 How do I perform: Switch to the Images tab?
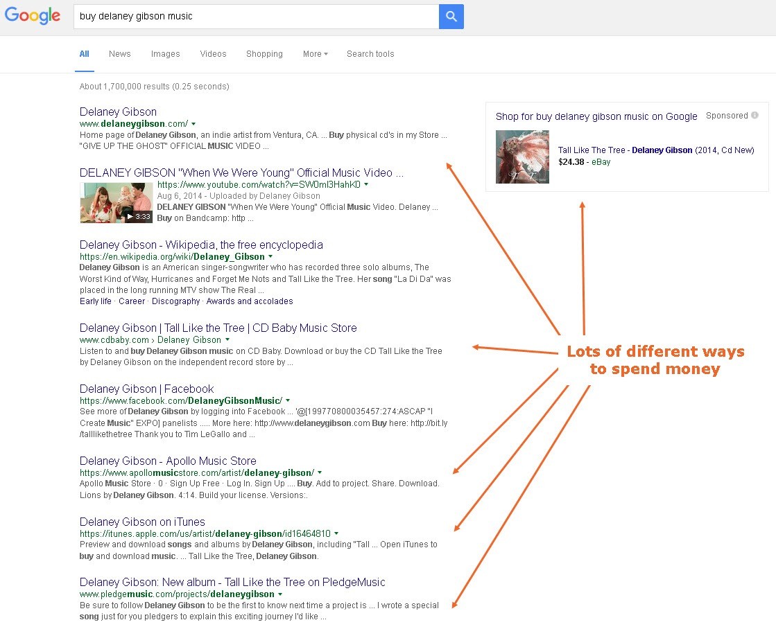tap(165, 54)
